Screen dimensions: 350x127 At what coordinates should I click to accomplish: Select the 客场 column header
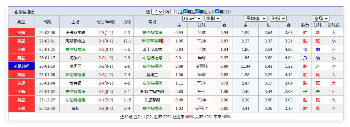coord(152,22)
